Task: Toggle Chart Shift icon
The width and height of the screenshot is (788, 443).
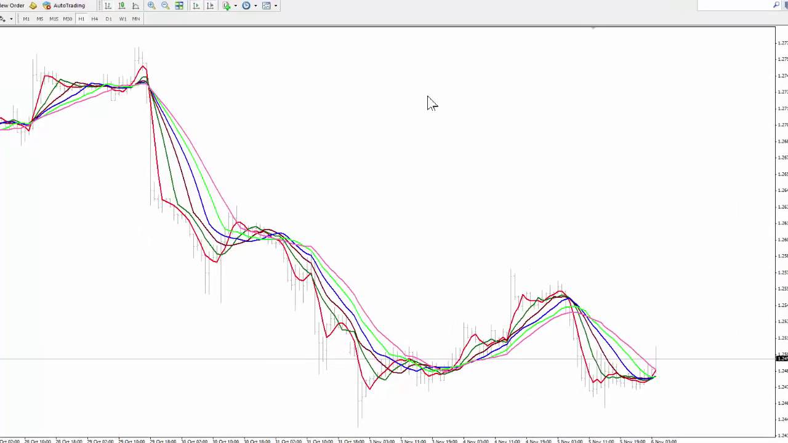Action: [x=210, y=6]
